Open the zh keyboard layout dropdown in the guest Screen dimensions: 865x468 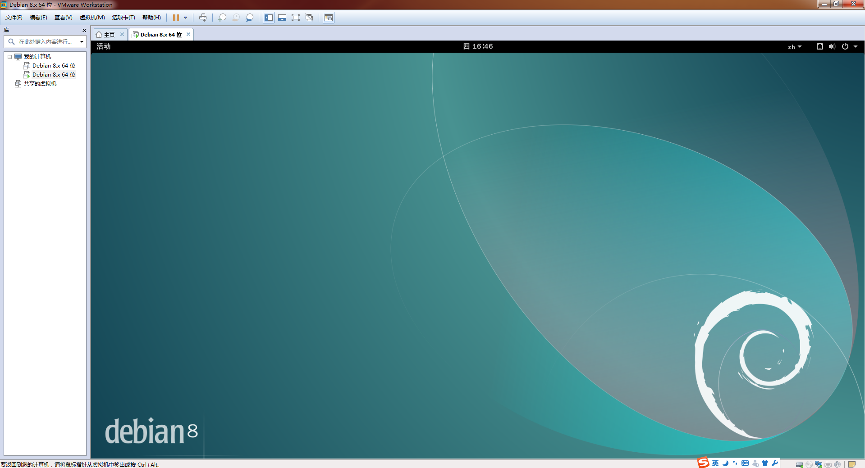794,46
